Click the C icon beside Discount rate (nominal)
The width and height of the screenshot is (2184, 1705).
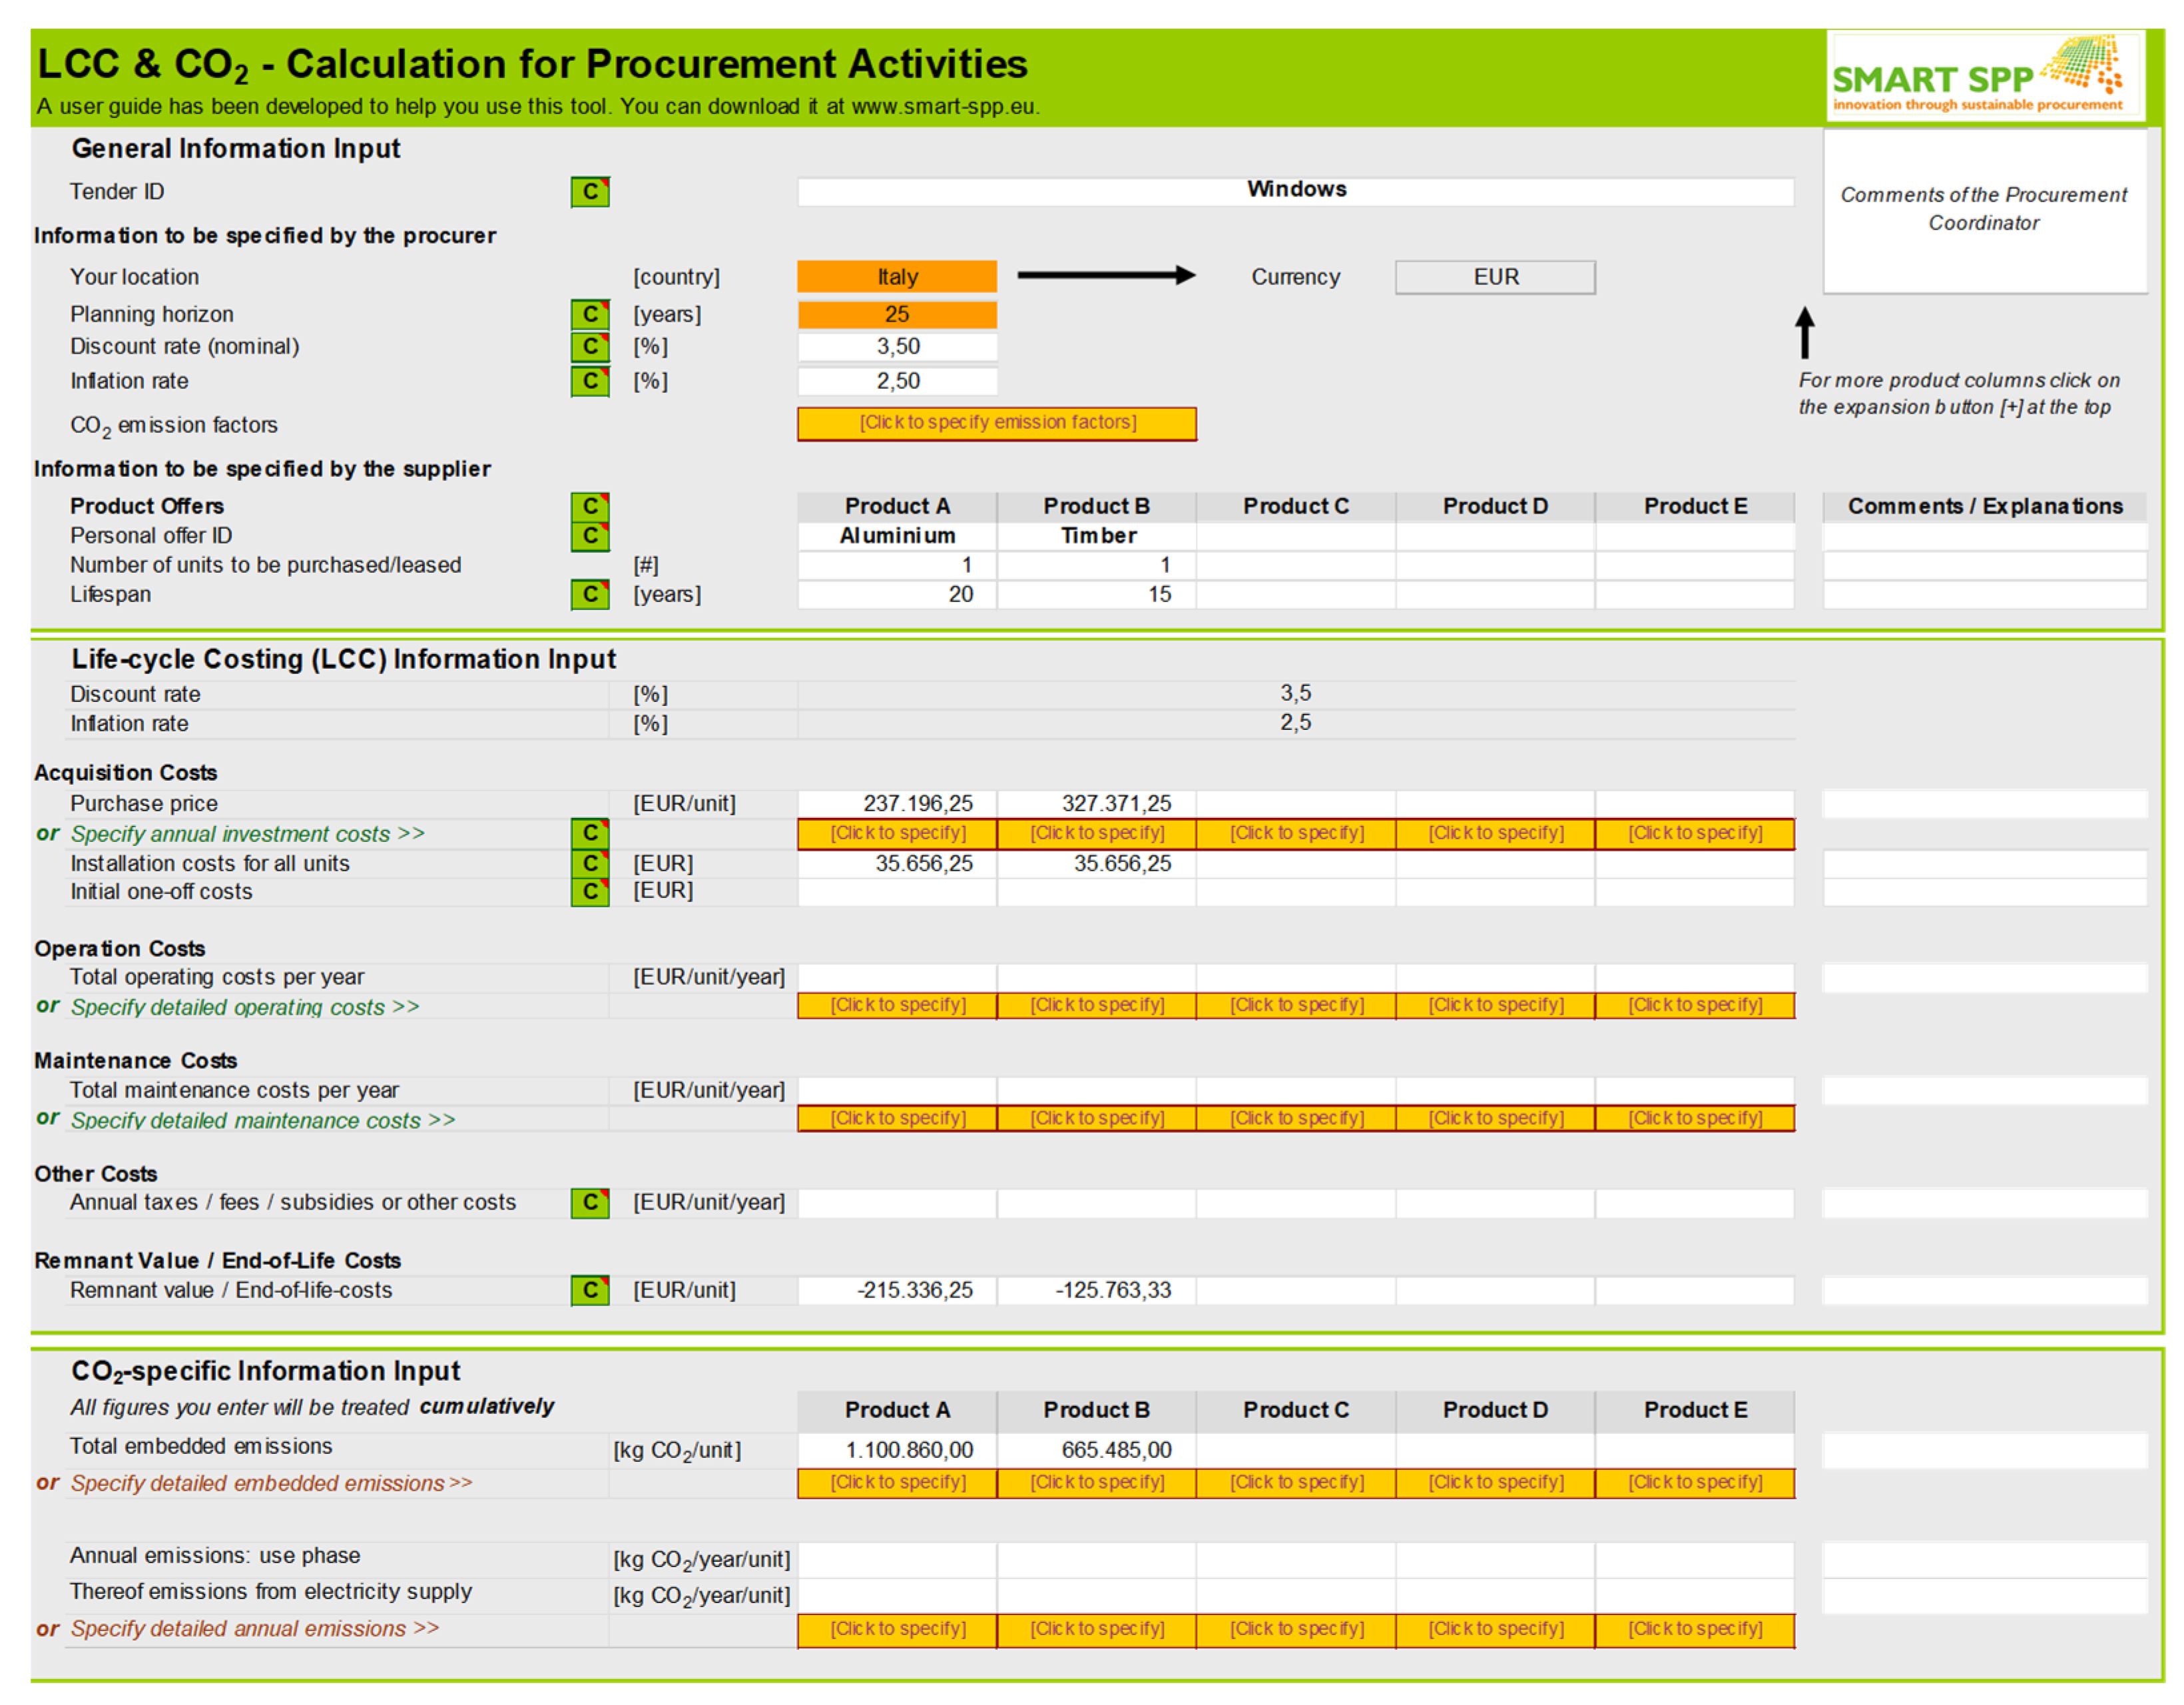[590, 346]
